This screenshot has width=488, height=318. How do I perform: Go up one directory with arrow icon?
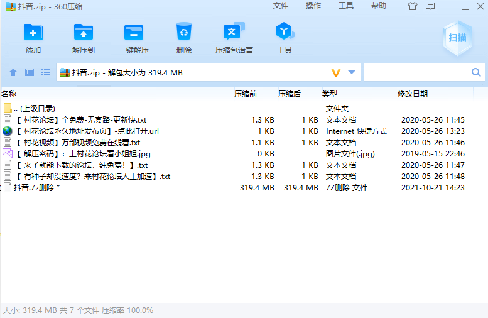click(13, 73)
